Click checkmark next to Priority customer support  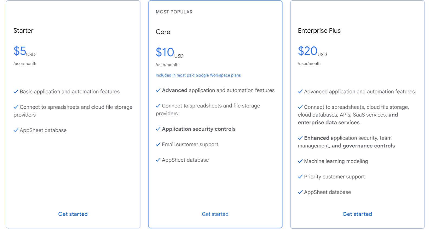pyautogui.click(x=300, y=177)
